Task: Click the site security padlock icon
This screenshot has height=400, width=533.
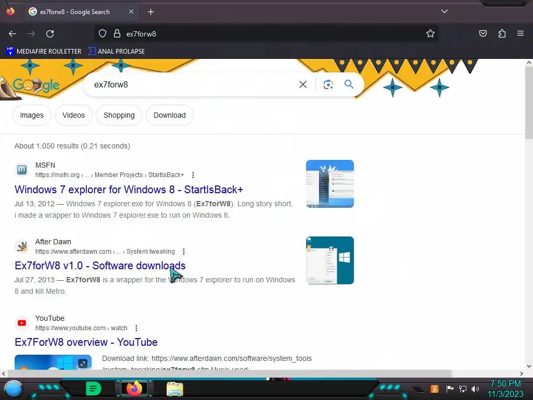Action: 117,33
